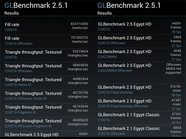Screen dimensions: 186x139
Task: Open the Fill rate C24Z16 result
Action: pyautogui.click(x=46, y=28)
